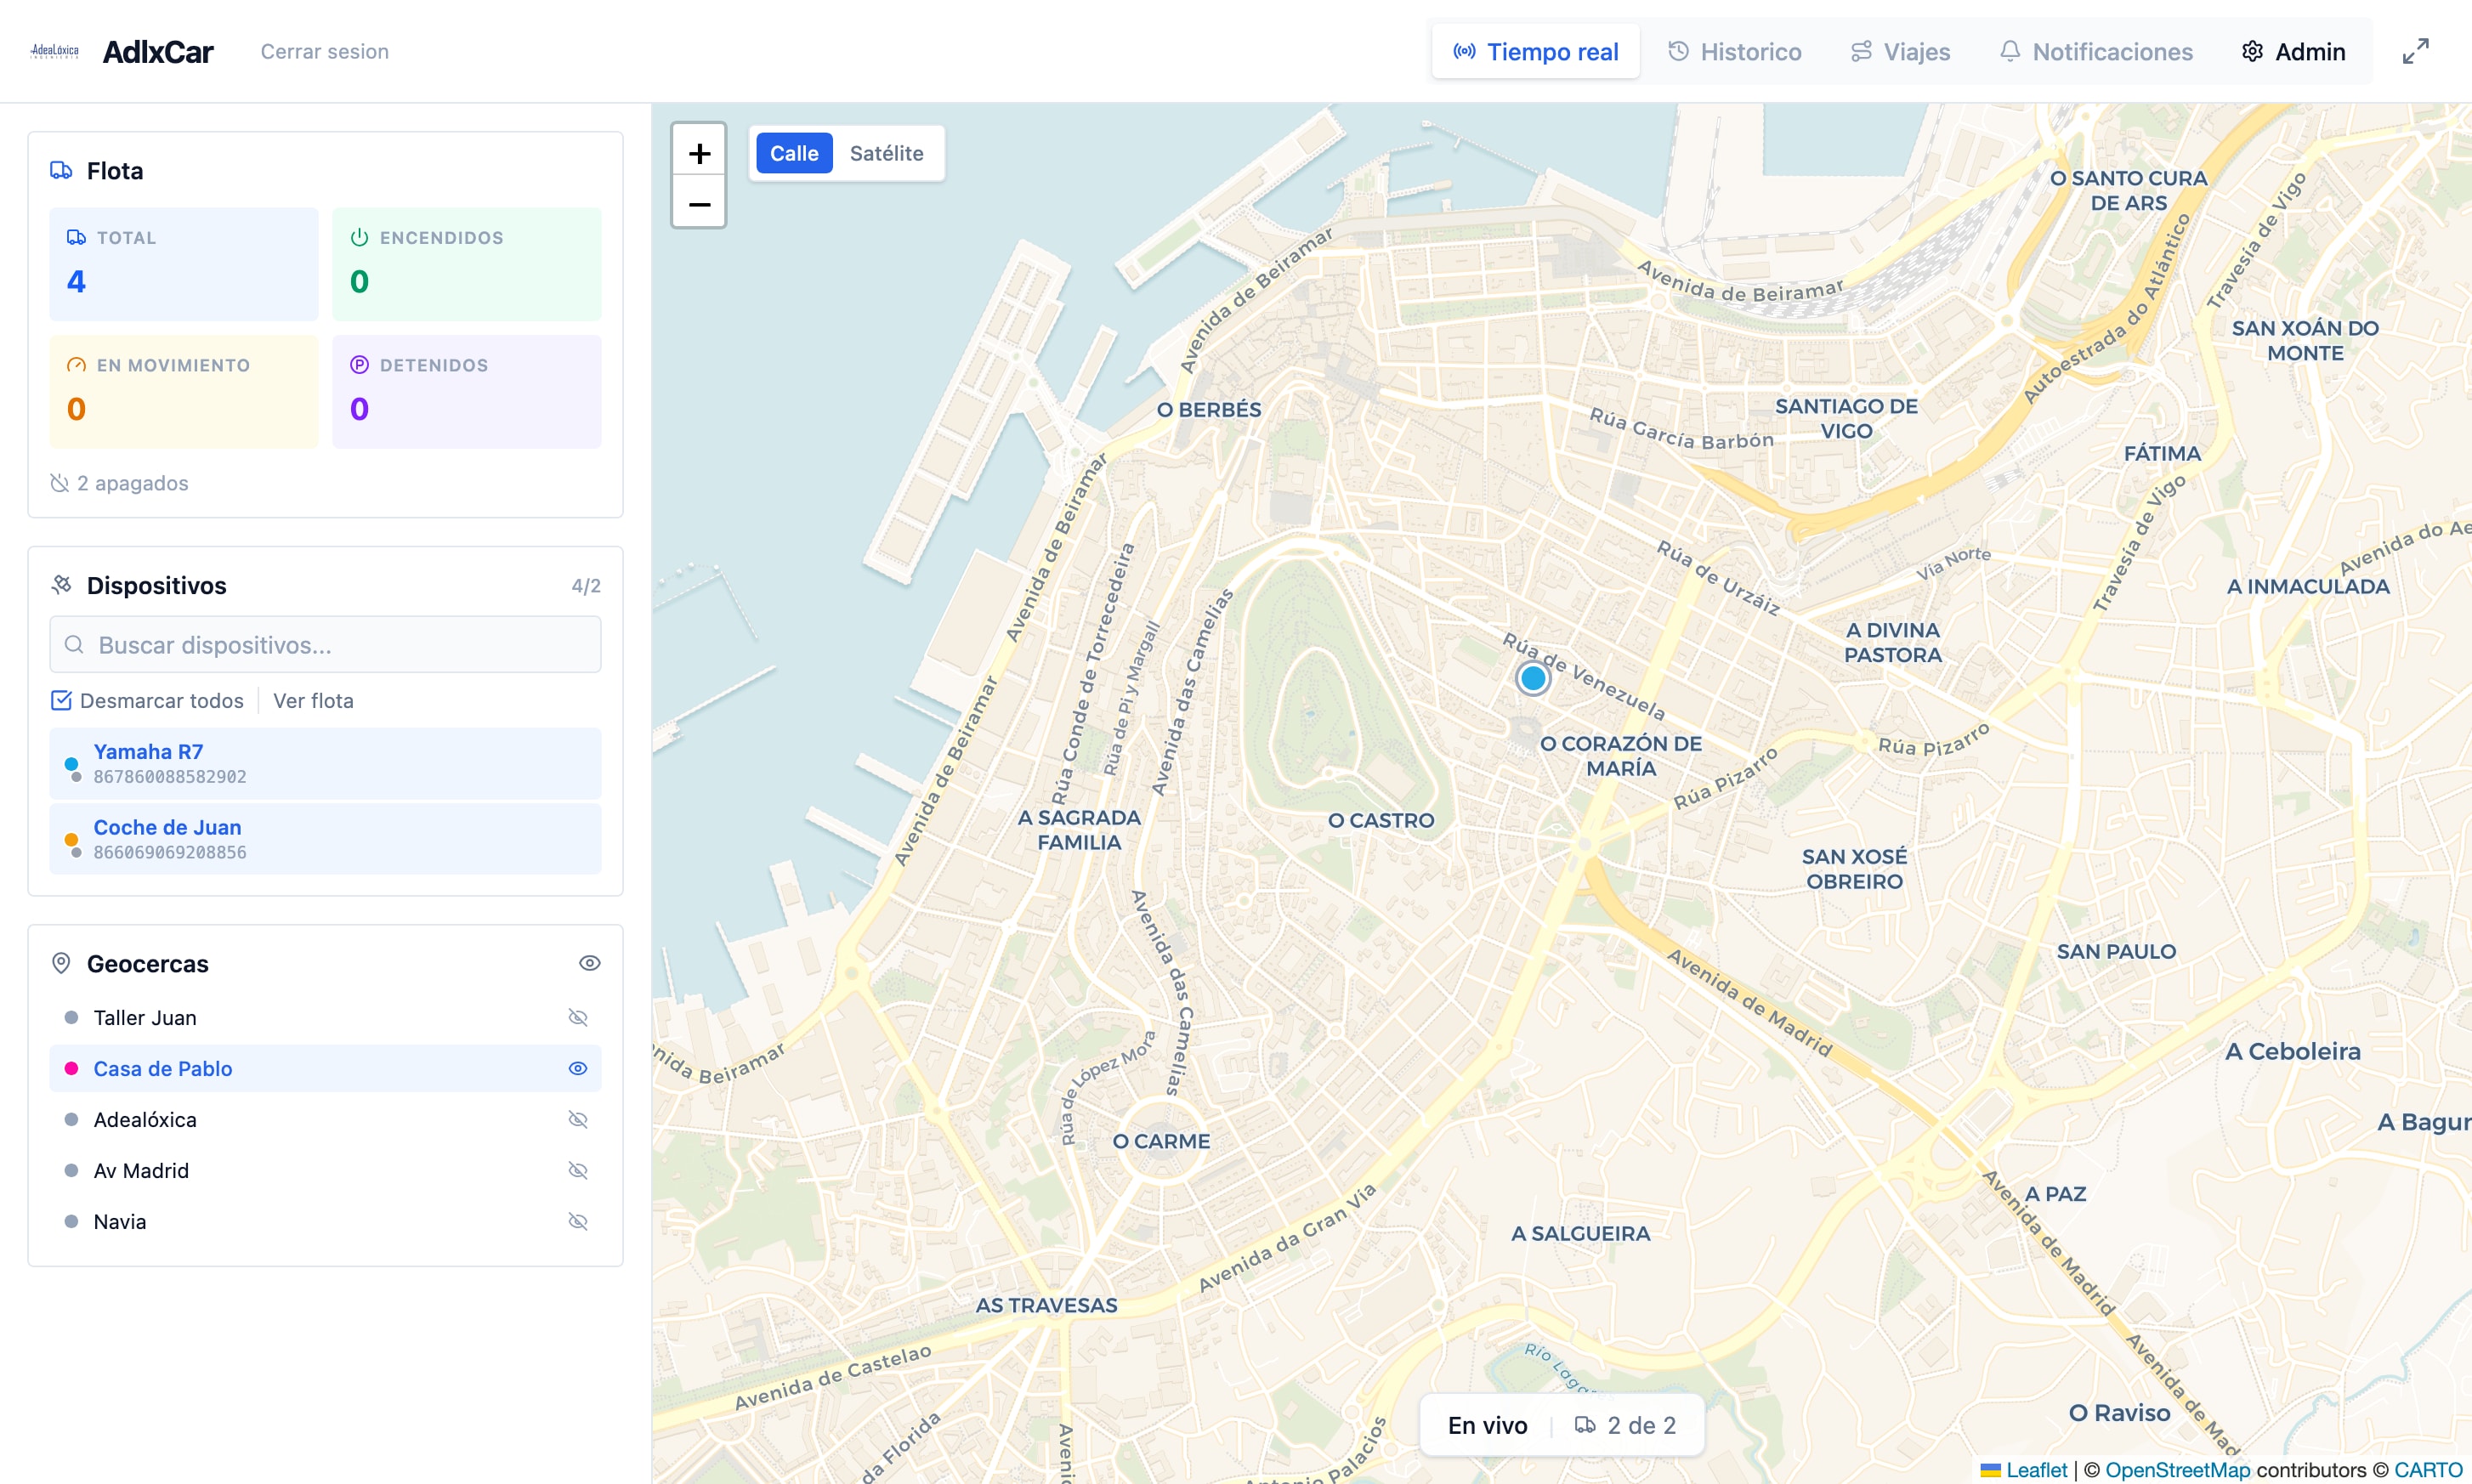
Task: Click the EN MOVIMIENTO stats card
Action: (x=184, y=391)
